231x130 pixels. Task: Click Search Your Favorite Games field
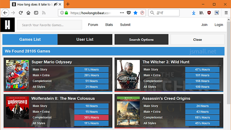[49, 25]
